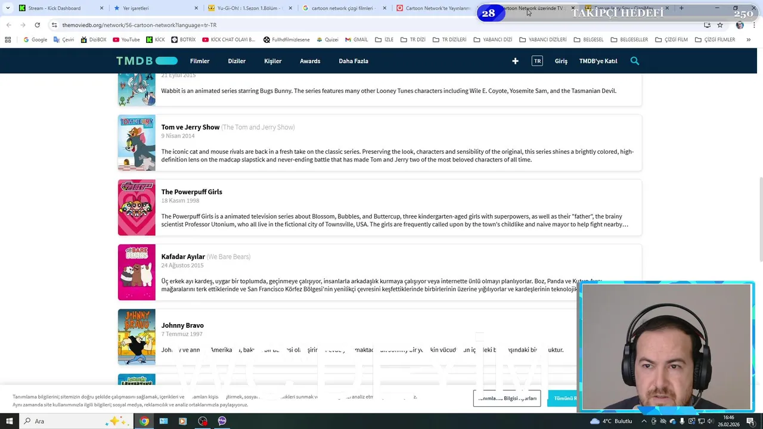The image size is (763, 429).
Task: Expand the TR DİZİ bookmarks folder
Action: (412, 39)
